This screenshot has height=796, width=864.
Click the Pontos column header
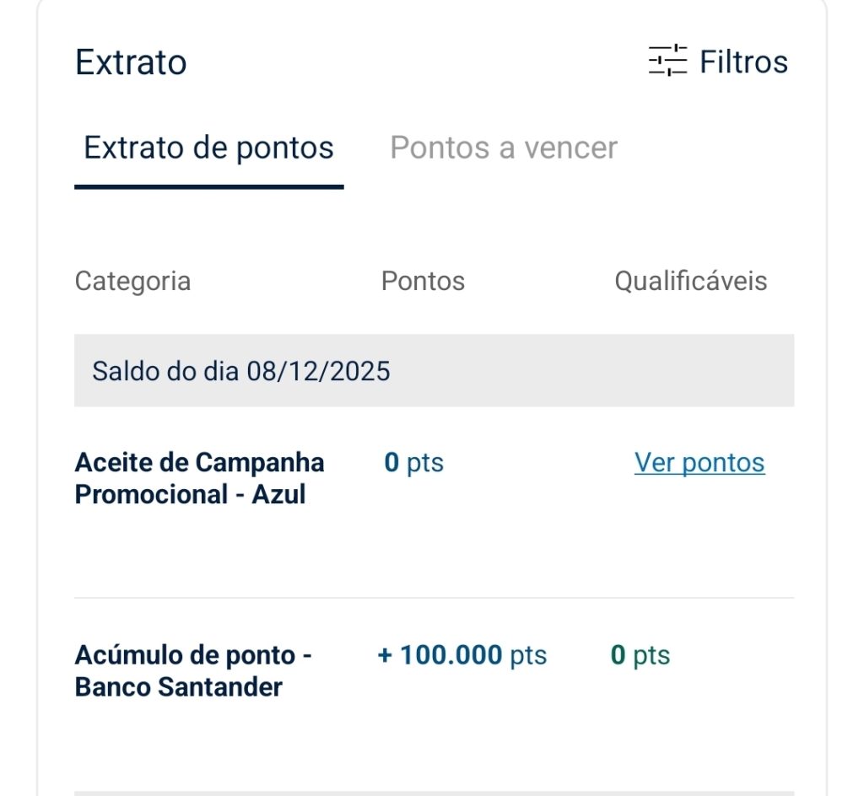click(x=423, y=281)
